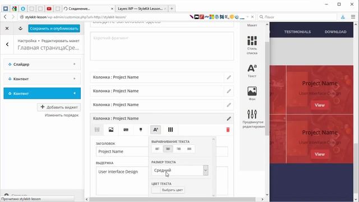Go back using the panel back chevron
Image resolution: width=359 pixels, height=202 pixels.
pyautogui.click(x=7, y=44)
